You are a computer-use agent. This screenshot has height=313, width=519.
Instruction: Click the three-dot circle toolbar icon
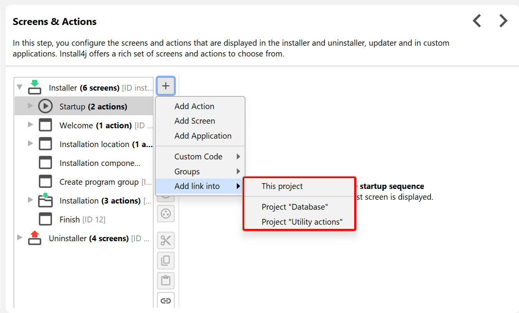point(166,214)
